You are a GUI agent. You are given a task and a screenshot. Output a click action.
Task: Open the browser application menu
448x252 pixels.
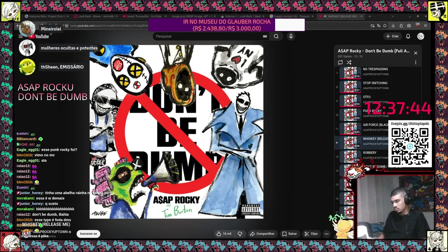425,26
